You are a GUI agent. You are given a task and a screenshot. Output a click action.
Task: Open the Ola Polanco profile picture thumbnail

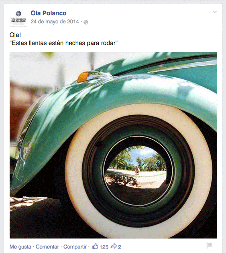18,18
